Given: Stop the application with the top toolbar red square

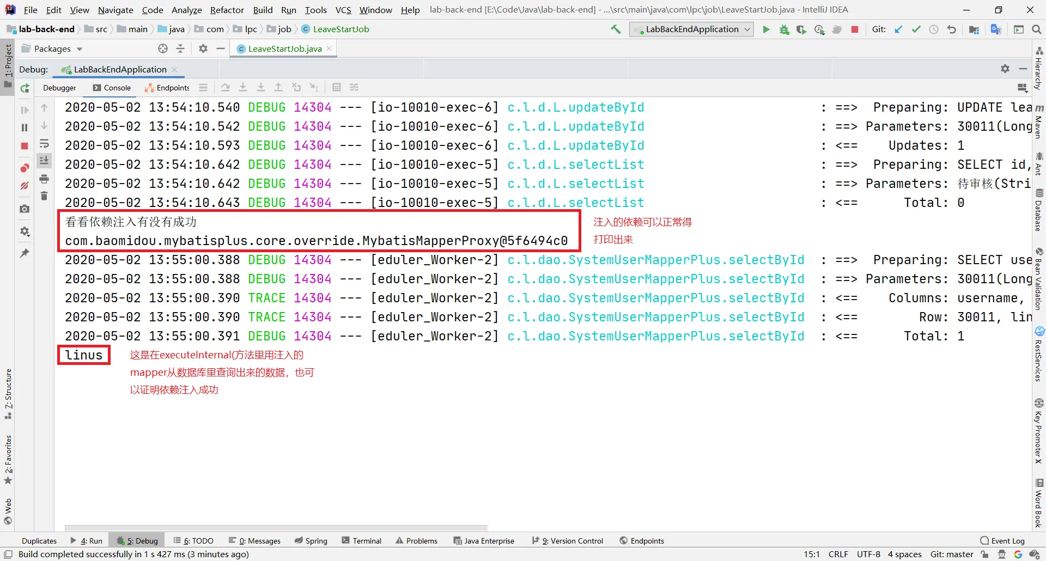Looking at the screenshot, I should tap(855, 29).
